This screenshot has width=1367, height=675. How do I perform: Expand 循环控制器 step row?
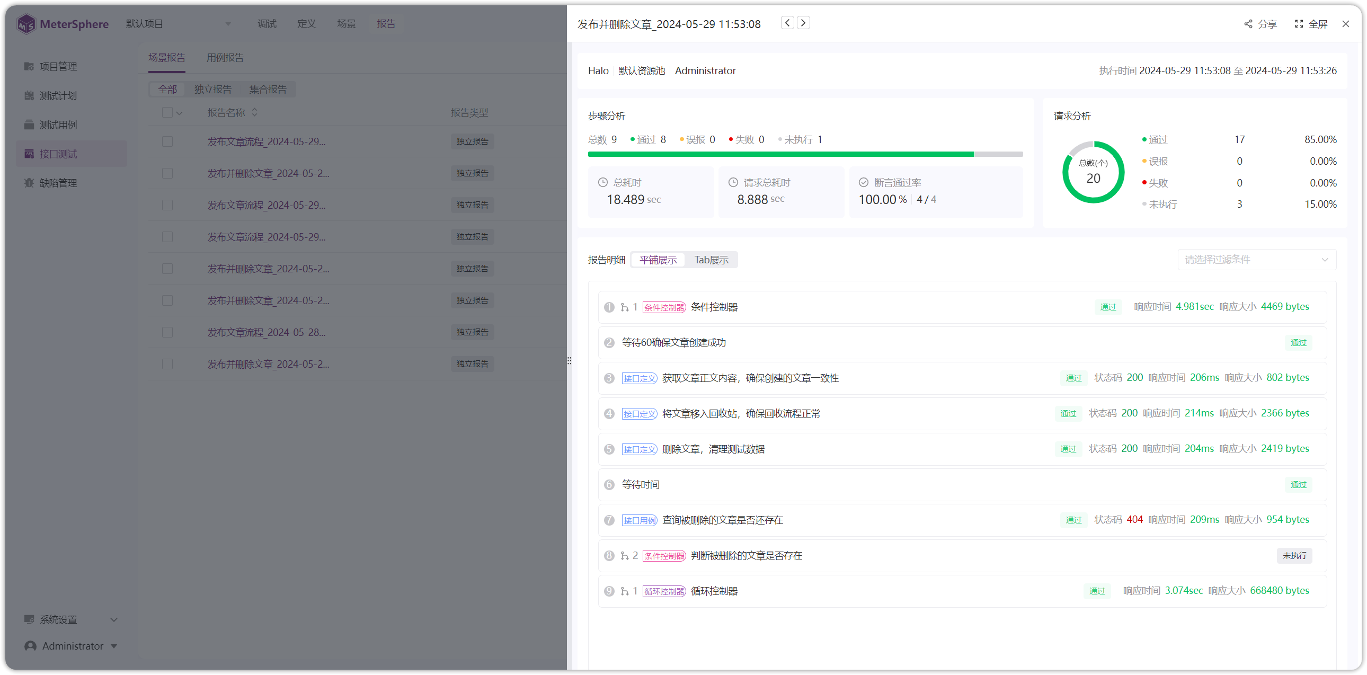[x=962, y=591]
